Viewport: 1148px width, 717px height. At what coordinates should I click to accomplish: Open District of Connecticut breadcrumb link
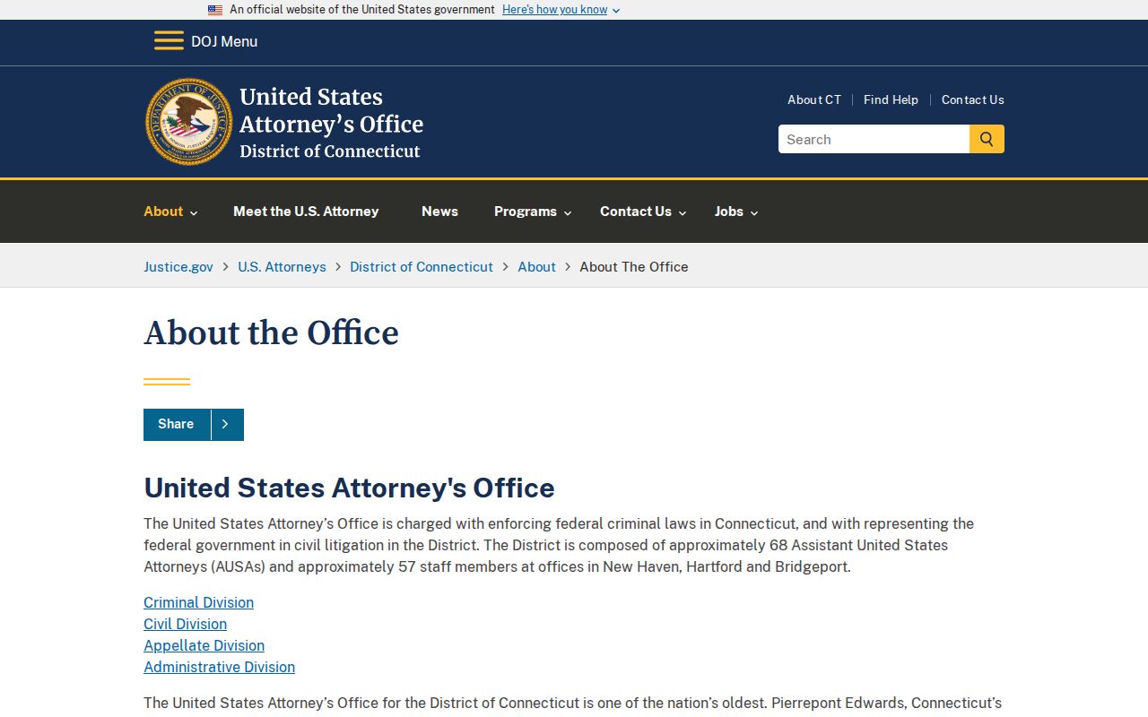click(422, 267)
